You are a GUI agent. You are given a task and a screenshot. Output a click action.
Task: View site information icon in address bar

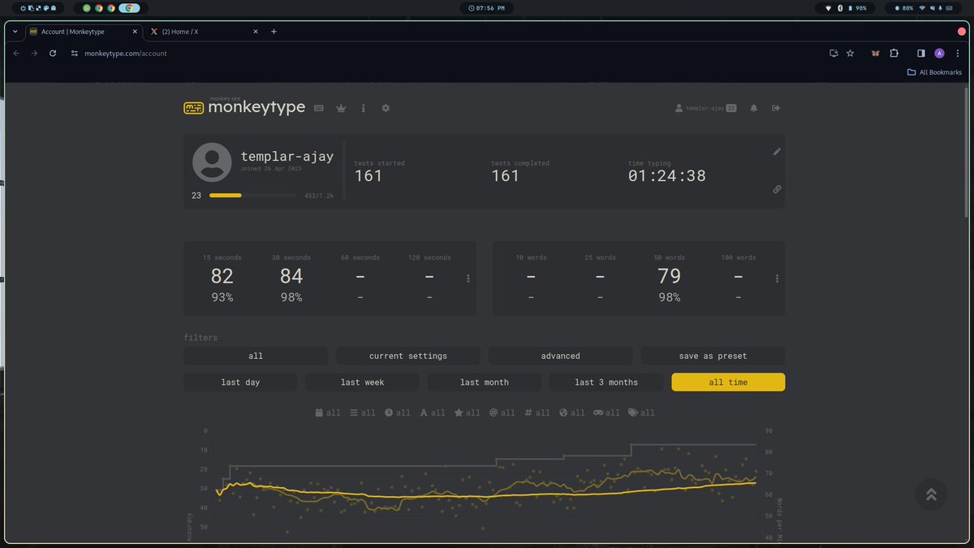click(x=74, y=53)
